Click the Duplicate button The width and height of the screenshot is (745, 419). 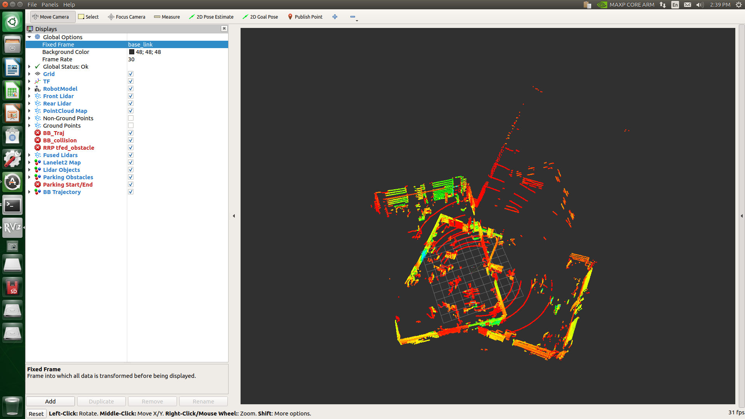(101, 401)
